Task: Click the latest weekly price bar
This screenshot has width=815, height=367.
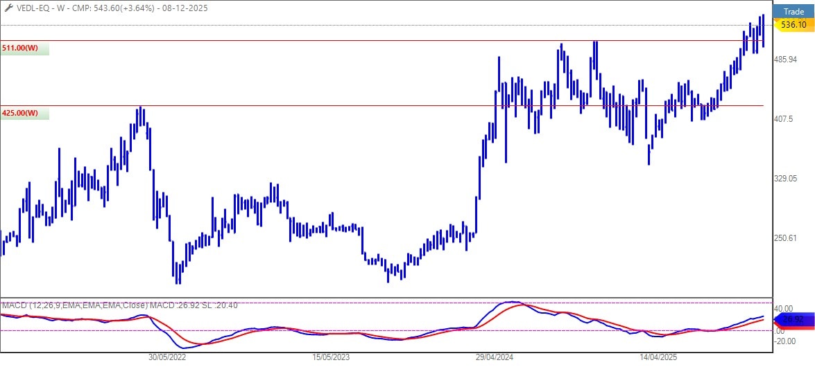Action: point(763,31)
